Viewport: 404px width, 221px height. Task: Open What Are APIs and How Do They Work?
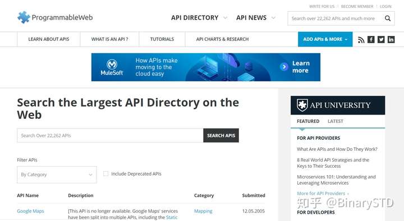(x=337, y=149)
